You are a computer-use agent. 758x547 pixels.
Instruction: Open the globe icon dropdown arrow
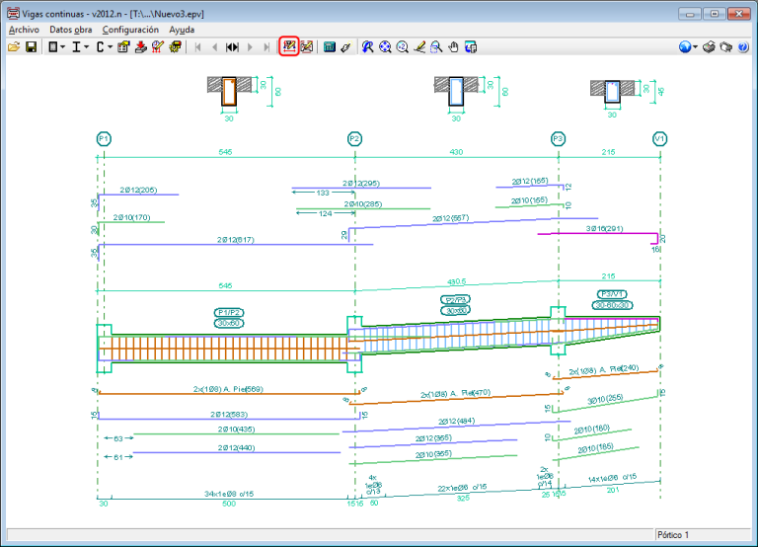pyautogui.click(x=695, y=46)
